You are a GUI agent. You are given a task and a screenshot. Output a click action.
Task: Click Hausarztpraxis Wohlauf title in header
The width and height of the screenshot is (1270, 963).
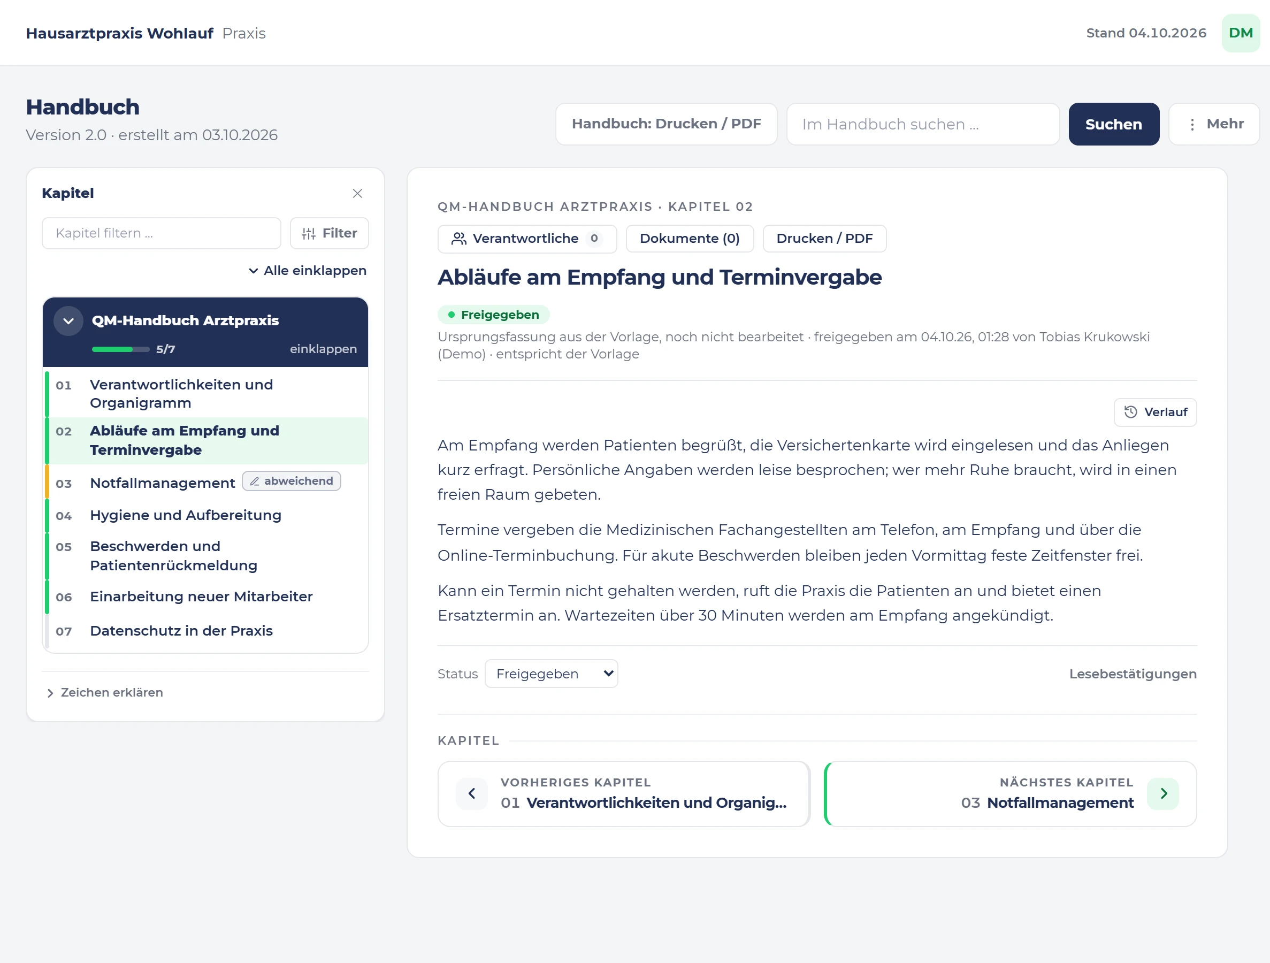coord(119,33)
